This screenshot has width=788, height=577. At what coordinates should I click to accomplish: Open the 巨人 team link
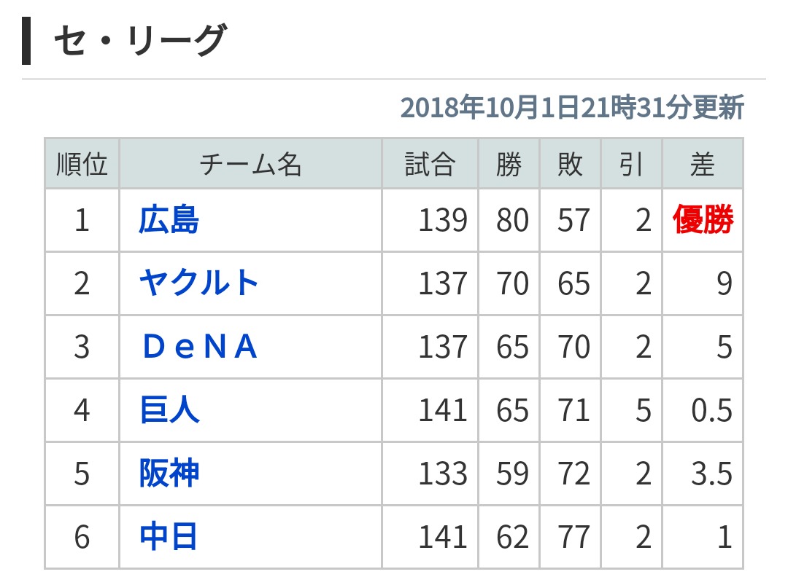click(169, 410)
